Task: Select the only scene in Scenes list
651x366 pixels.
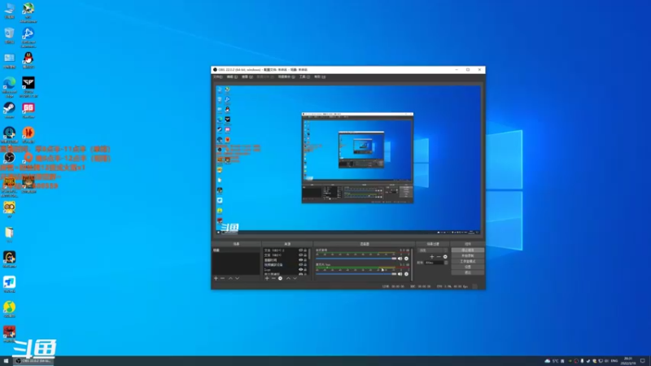Action: click(x=236, y=251)
